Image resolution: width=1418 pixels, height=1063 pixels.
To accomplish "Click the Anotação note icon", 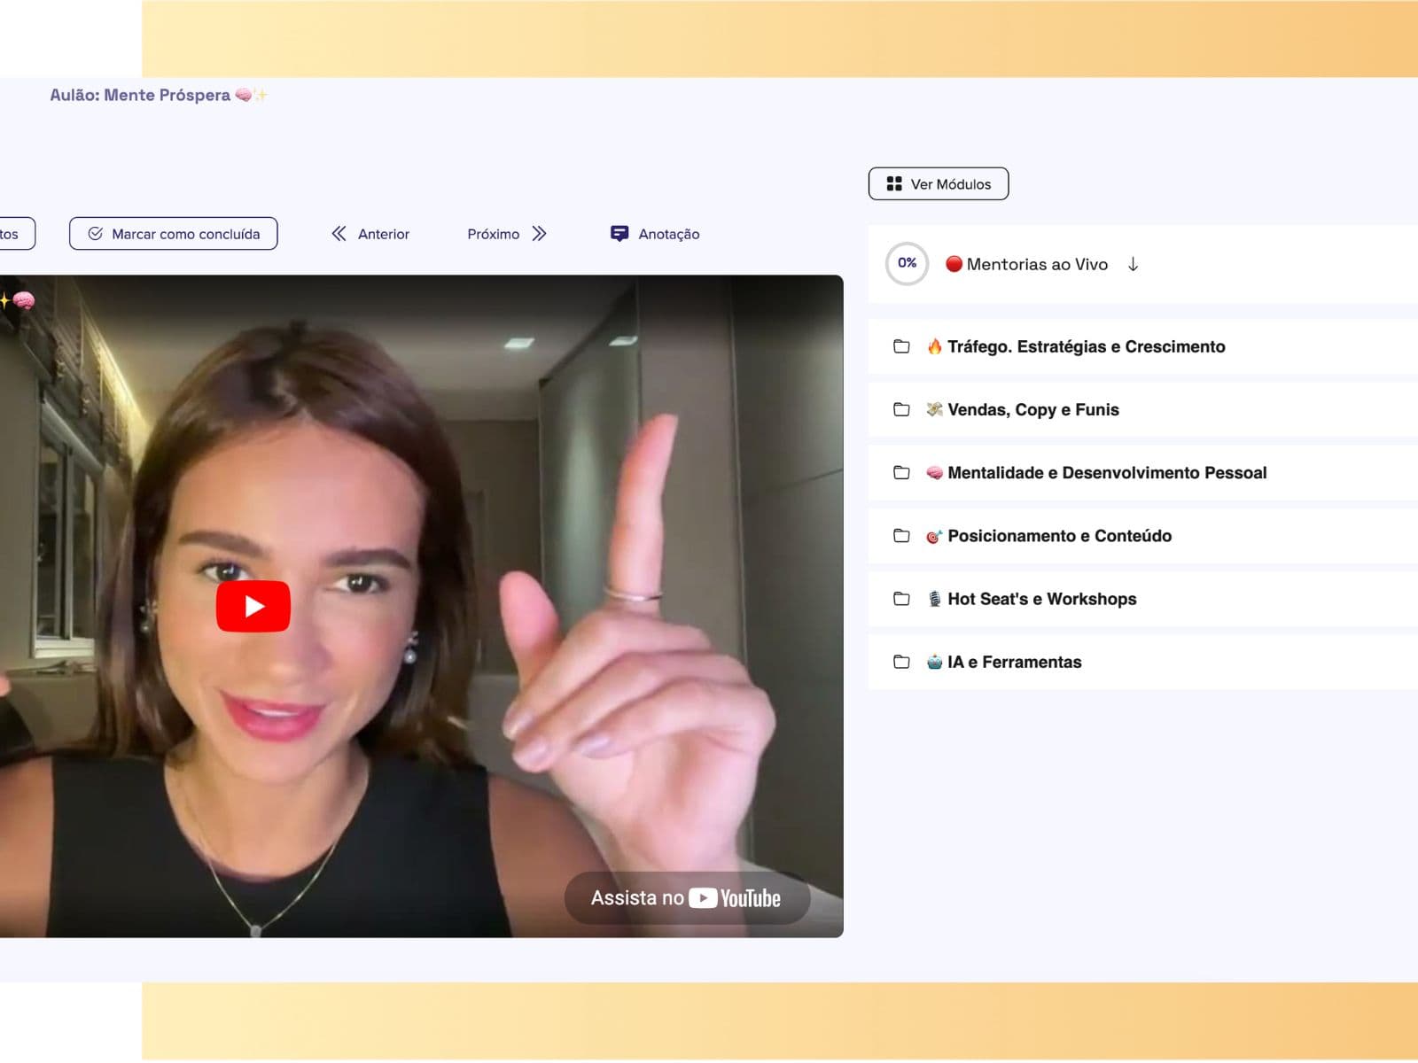I will tap(619, 233).
